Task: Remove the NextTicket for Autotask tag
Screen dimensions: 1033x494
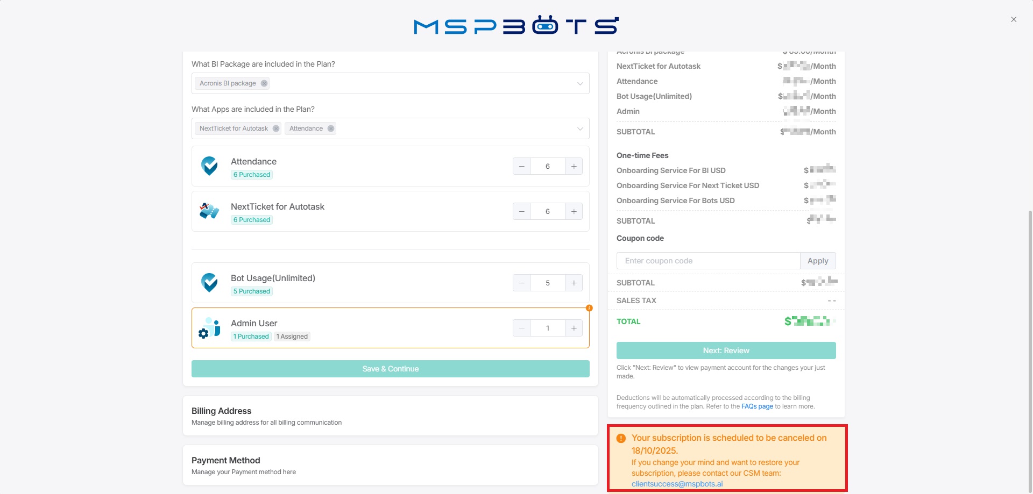Action: click(276, 128)
